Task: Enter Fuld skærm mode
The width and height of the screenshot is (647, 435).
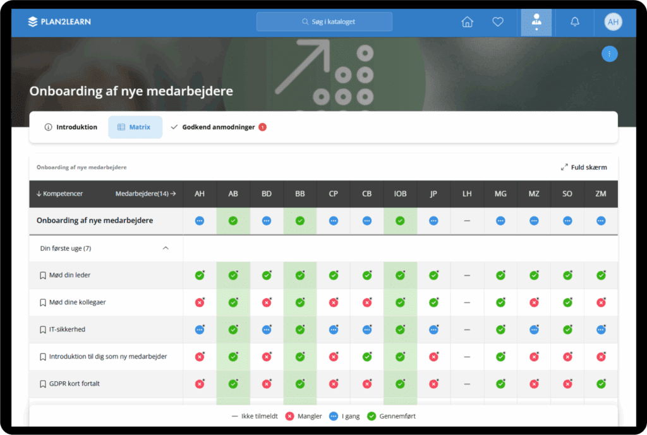Action: click(x=584, y=167)
